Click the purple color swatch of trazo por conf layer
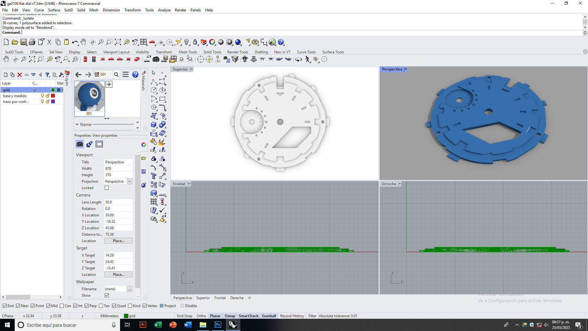Screen dimensions: 588x331 coord(53,101)
